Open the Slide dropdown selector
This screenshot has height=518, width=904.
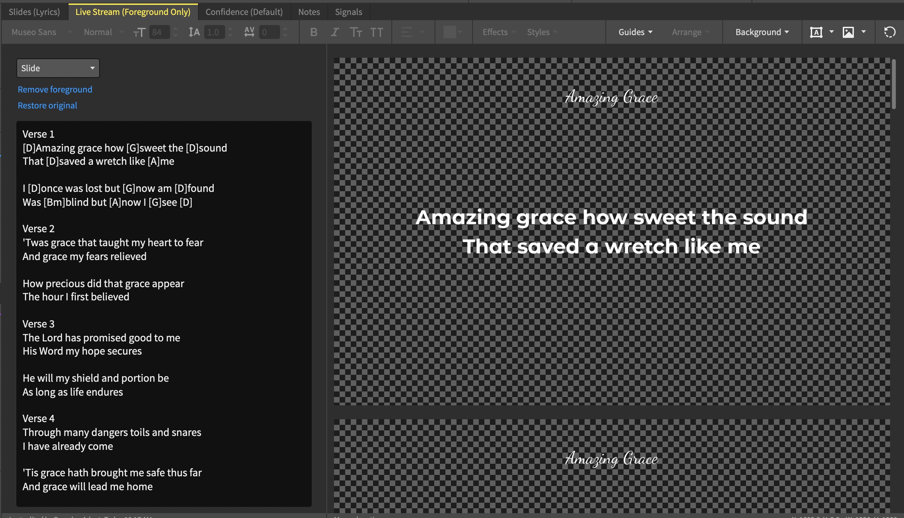pos(58,68)
